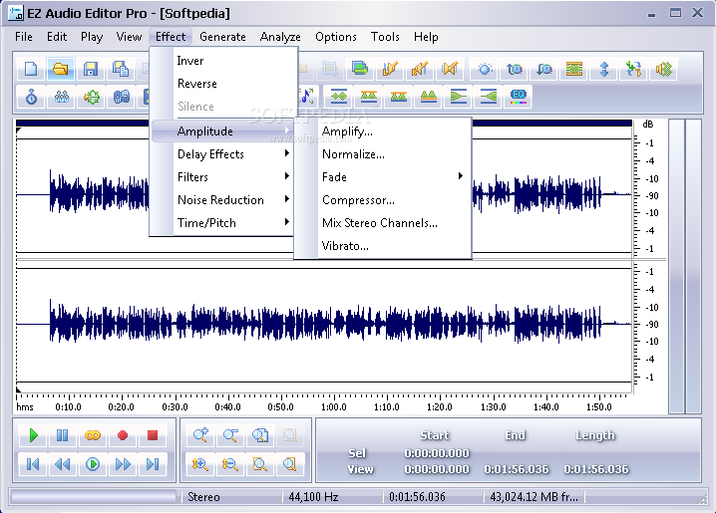Expand the Filters submenu
This screenshot has height=513, width=716.
tap(222, 177)
